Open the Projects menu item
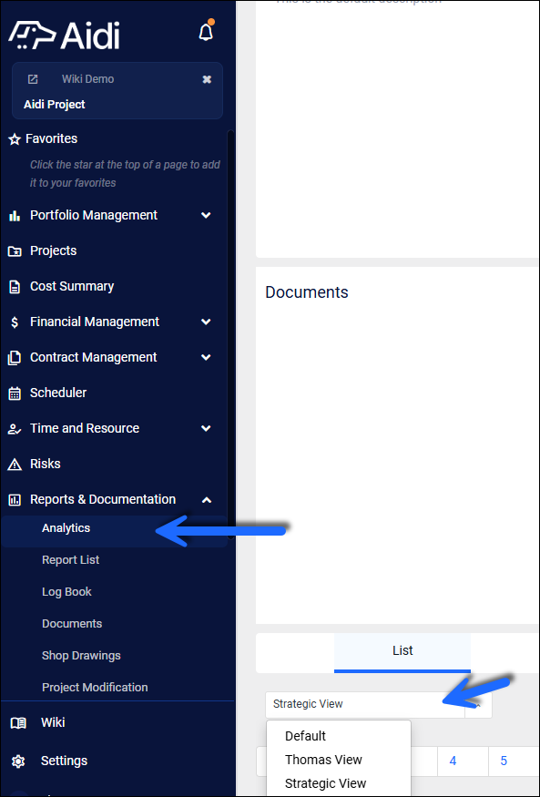The height and width of the screenshot is (797, 540). coord(54,250)
